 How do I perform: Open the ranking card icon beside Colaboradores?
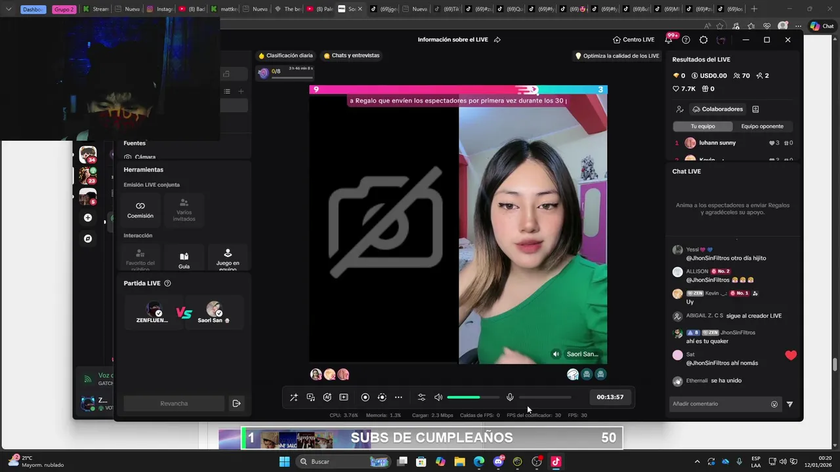[755, 109]
